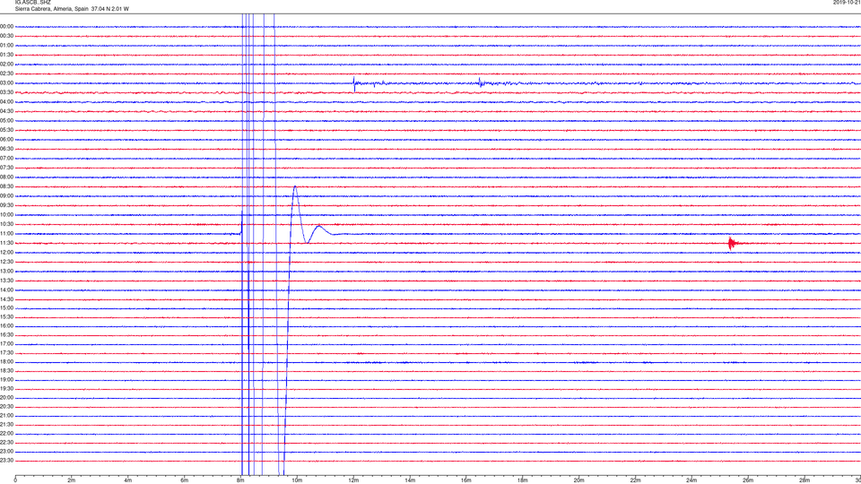
Task: Select the 16:30 trace time label
Action: pos(6,334)
